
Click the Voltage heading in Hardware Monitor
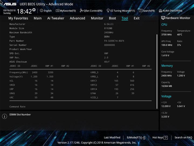pos(166,96)
